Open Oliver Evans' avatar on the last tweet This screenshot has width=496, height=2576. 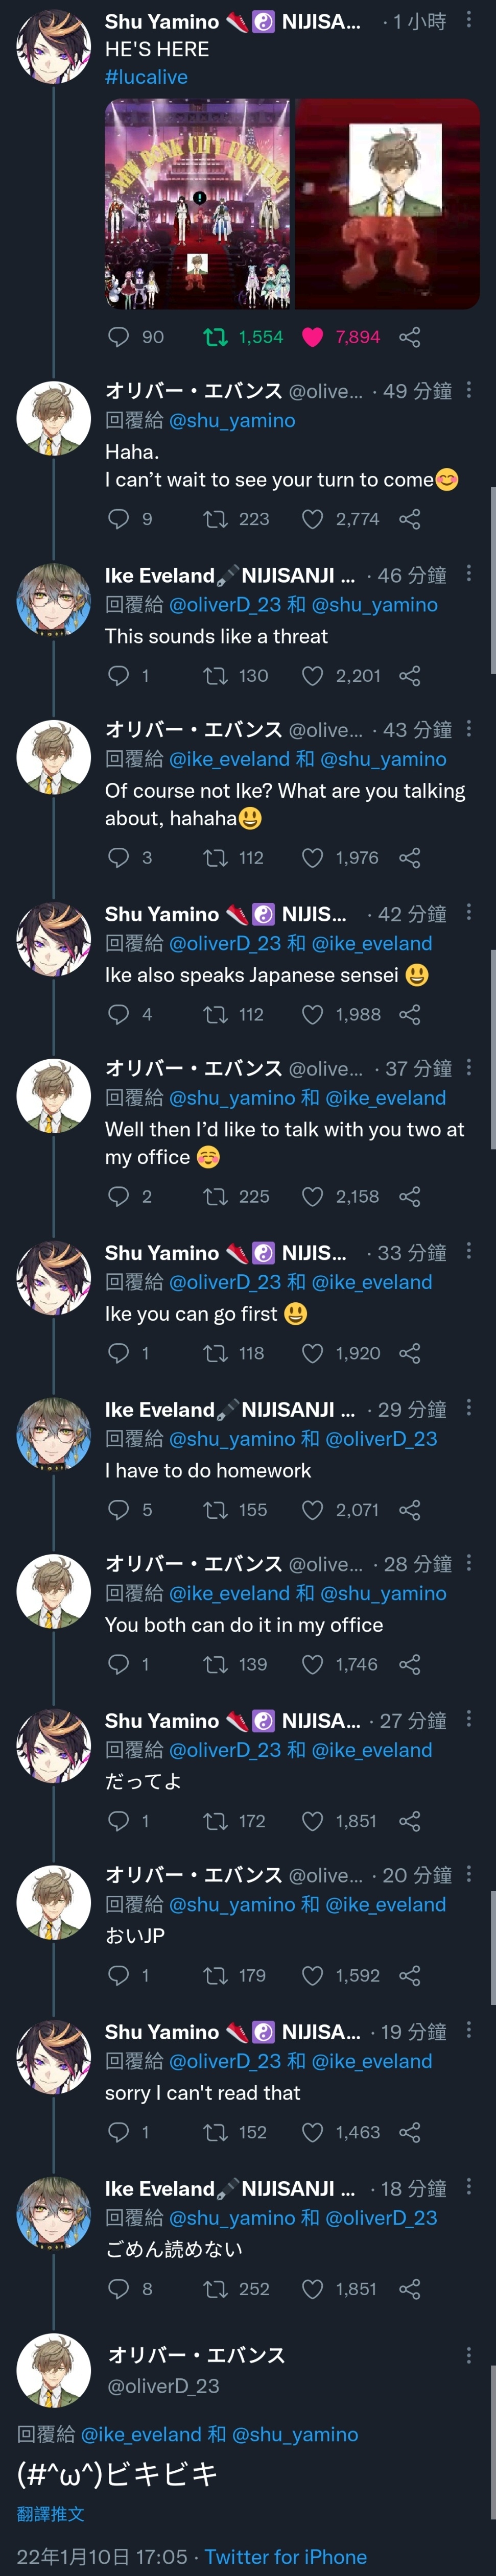[54, 2370]
